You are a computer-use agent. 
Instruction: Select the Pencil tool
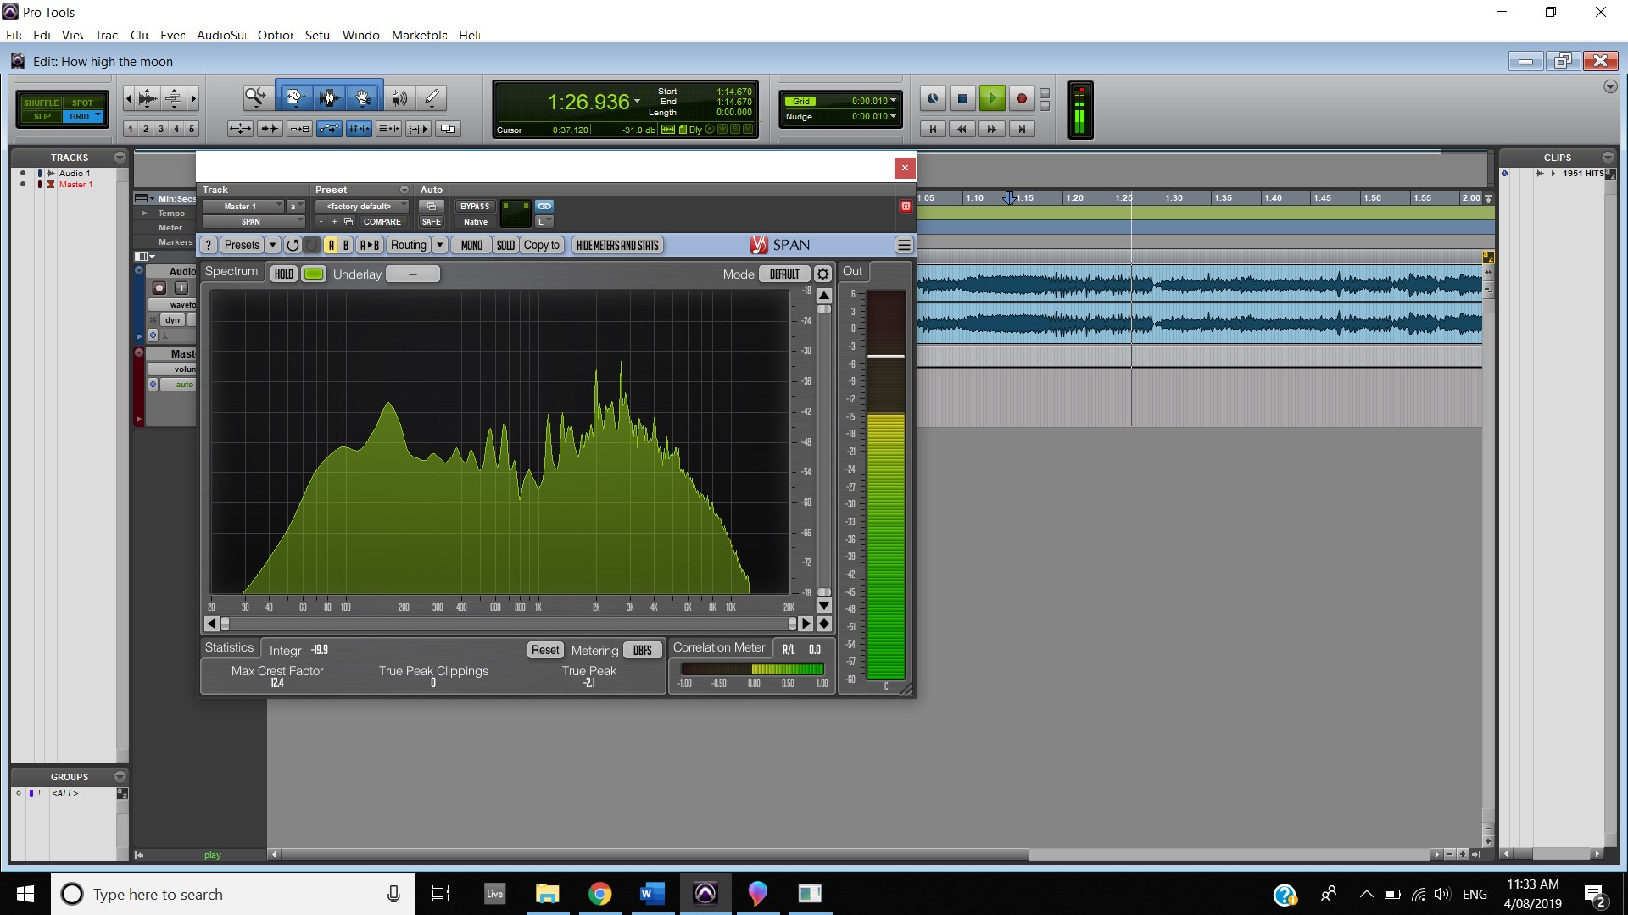[x=432, y=98]
